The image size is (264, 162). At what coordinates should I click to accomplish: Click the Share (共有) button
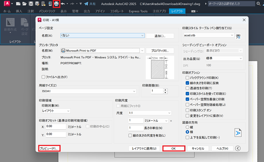click(x=90, y=4)
